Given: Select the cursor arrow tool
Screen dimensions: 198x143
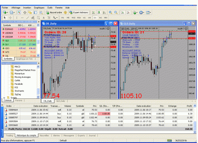Looking at the screenshot, I should (x=5, y=18).
